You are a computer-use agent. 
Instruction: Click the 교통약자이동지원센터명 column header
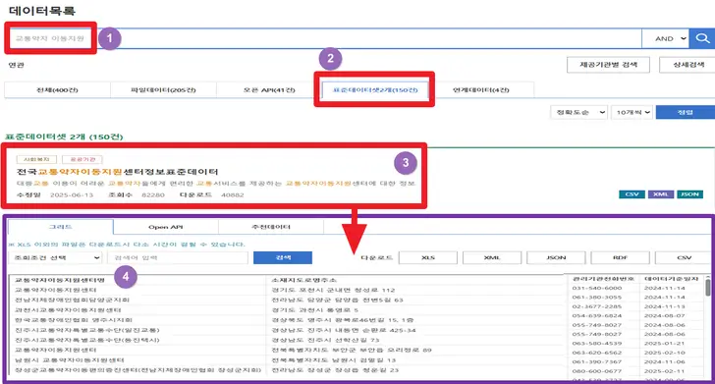click(60, 280)
